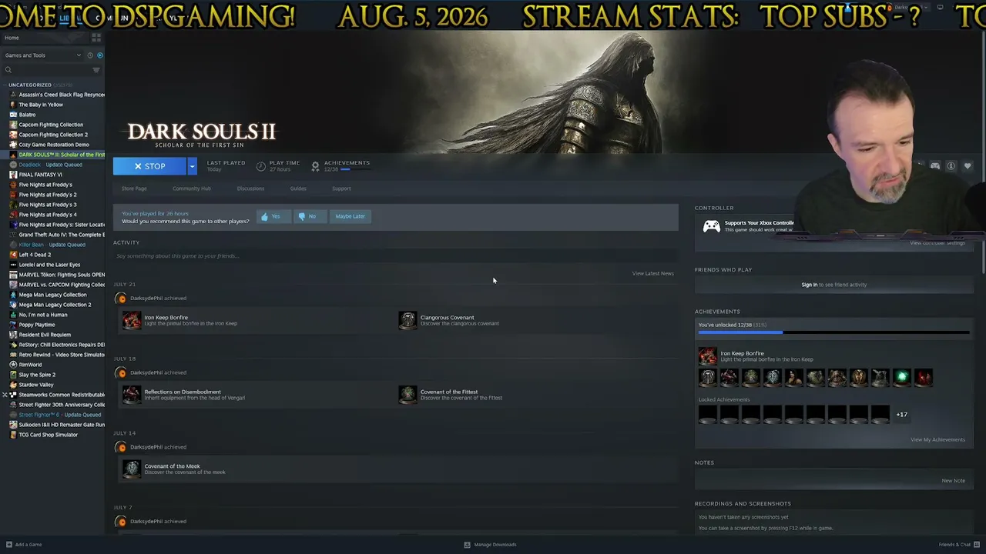Click the library search magnifier icon
Viewport: 986px width, 554px height.
tap(8, 70)
